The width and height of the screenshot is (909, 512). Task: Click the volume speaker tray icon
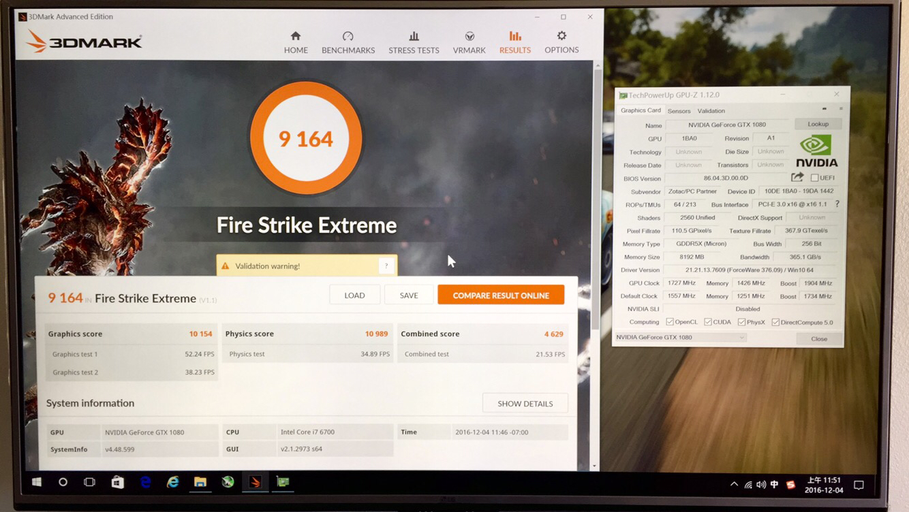[760, 484]
